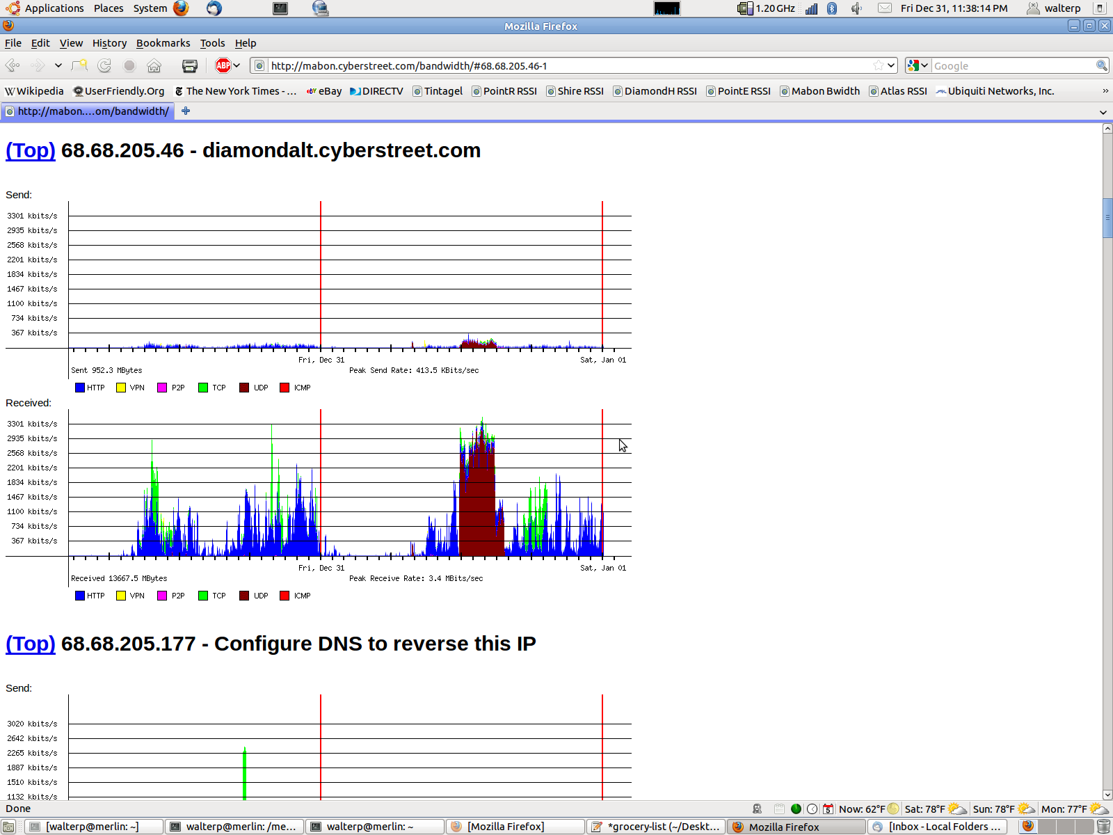Click the volume speaker icon in panel
The width and height of the screenshot is (1113, 835).
point(856,8)
